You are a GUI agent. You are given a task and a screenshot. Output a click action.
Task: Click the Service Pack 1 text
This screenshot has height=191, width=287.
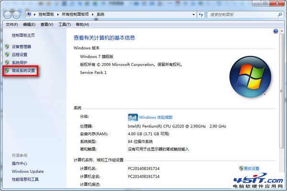click(x=93, y=73)
